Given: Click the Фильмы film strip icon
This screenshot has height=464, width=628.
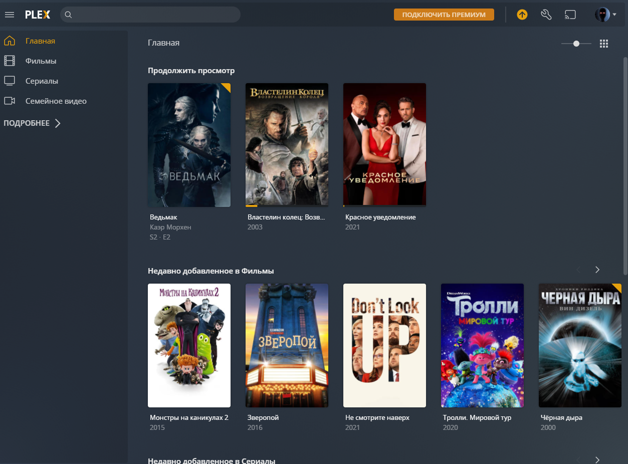Looking at the screenshot, I should coord(10,61).
